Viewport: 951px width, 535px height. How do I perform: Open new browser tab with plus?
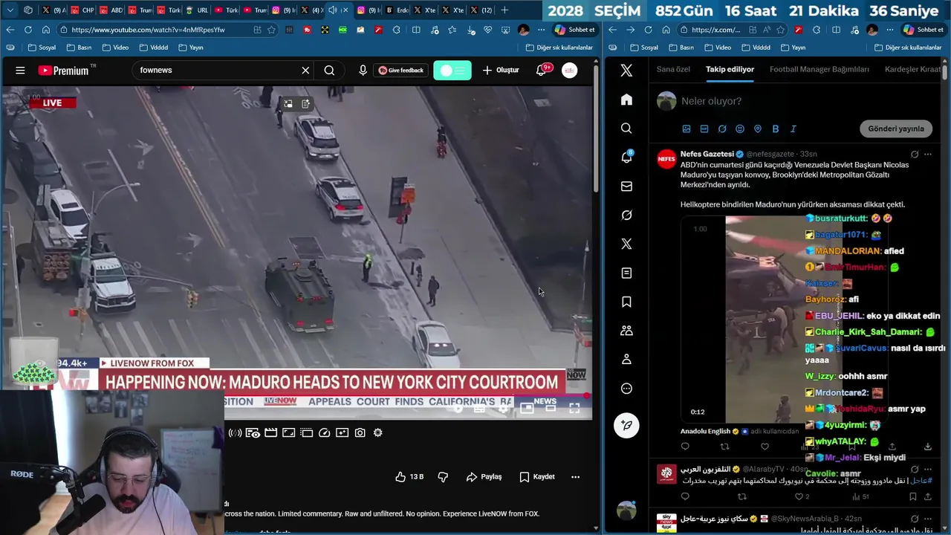[x=504, y=10]
